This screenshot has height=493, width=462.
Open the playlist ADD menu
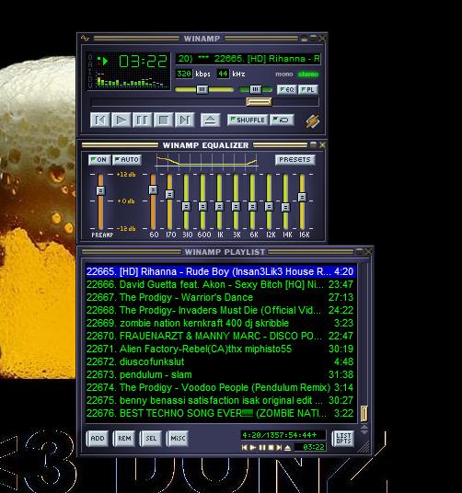(98, 439)
